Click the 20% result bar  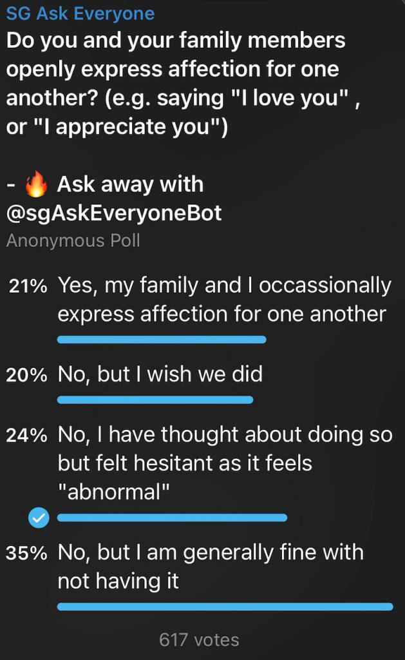tap(155, 400)
